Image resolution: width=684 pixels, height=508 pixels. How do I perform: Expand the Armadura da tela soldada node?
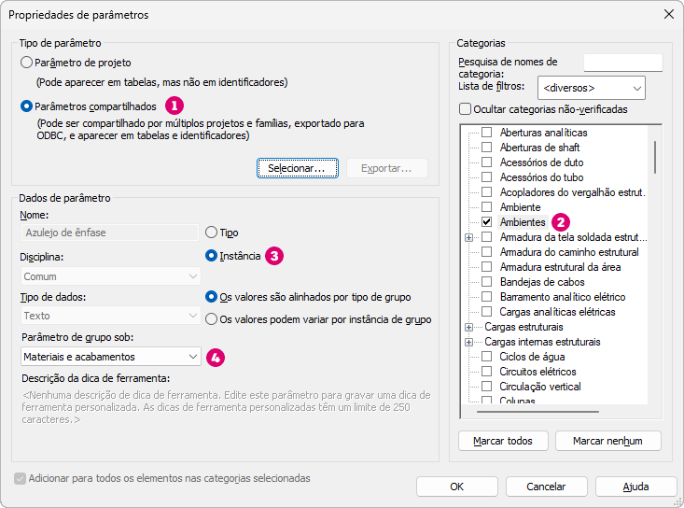(468, 238)
